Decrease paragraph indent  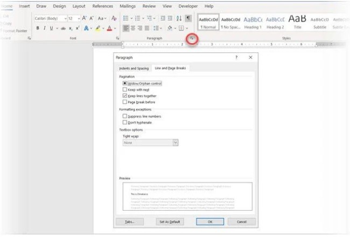point(163,18)
